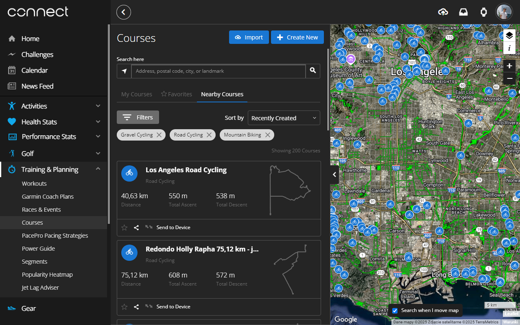Click the museum marker pin on map
This screenshot has width=520, height=325.
351,59
